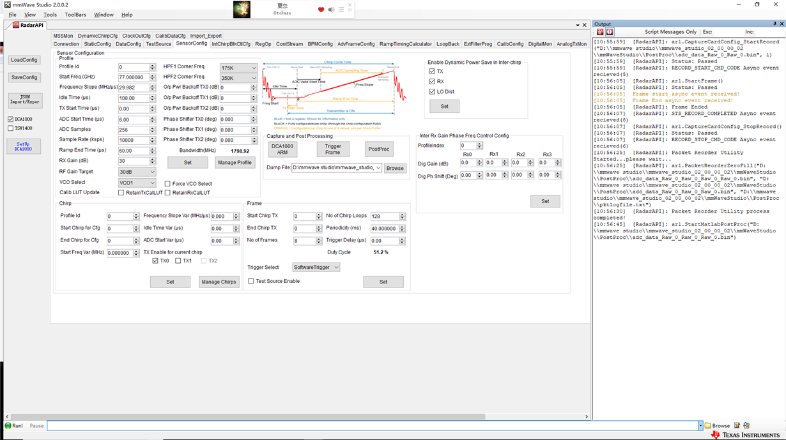Viewport: 786px width, 440px height.
Task: Increase No of Chirp Loops spinner
Action: tap(403, 215)
